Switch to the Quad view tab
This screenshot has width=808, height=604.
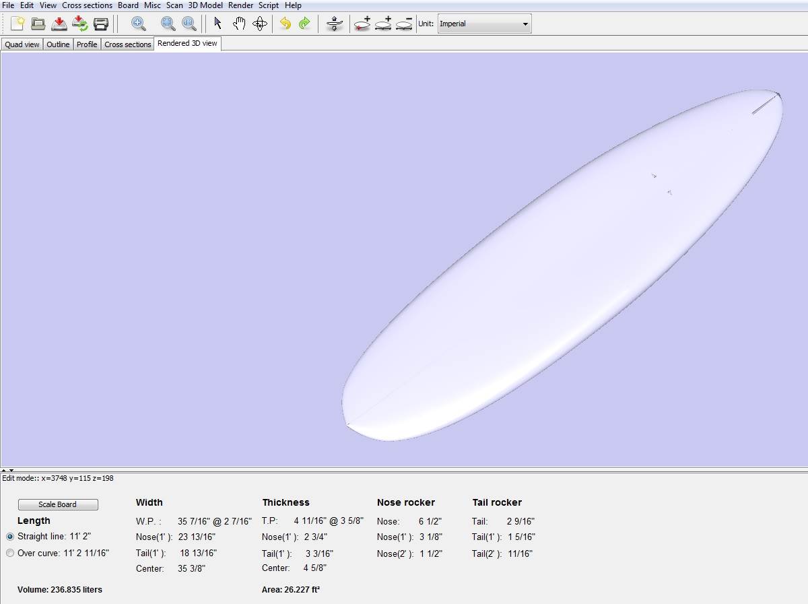coord(22,44)
